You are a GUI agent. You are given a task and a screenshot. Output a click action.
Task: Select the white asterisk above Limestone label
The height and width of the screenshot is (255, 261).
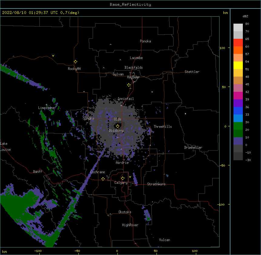click(x=47, y=105)
